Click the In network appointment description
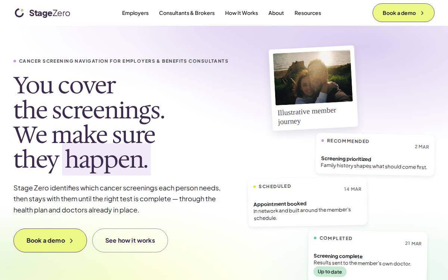 (302, 214)
